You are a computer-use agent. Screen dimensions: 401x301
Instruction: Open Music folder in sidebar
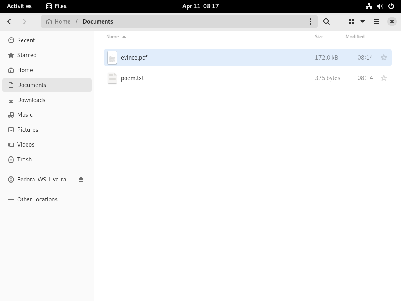(47, 115)
